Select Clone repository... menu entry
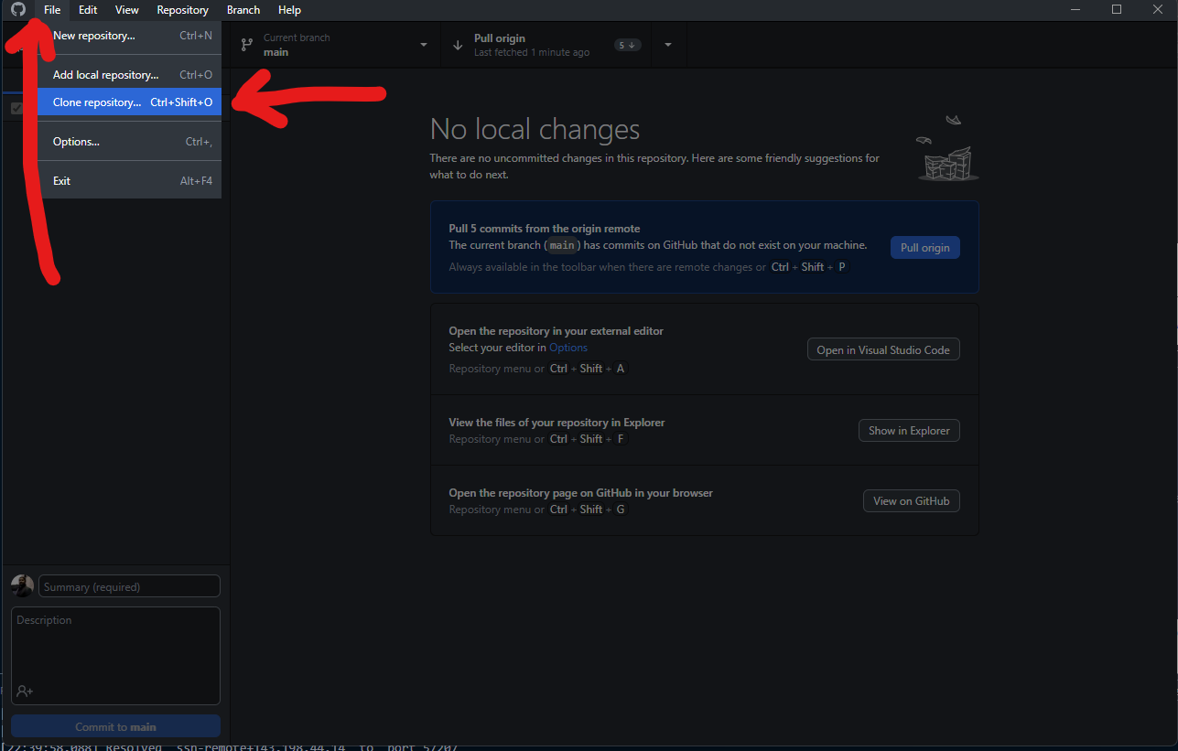The width and height of the screenshot is (1178, 751). pos(130,102)
